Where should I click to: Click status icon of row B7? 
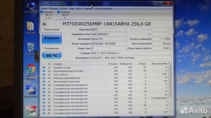(x=44, y=103)
